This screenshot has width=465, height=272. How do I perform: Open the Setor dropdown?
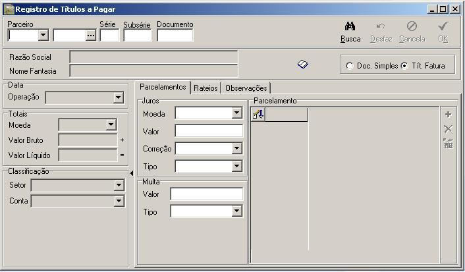tap(119, 185)
